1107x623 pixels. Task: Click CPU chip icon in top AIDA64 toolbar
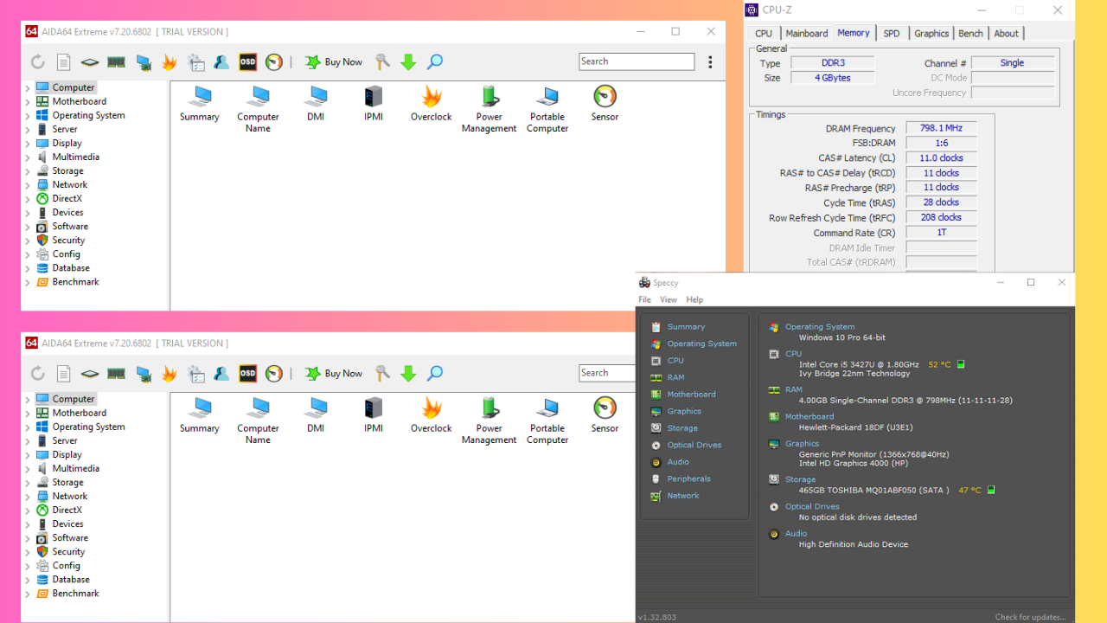90,62
